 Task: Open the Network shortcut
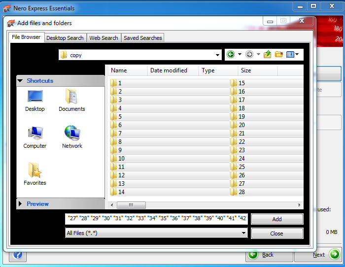(72, 137)
